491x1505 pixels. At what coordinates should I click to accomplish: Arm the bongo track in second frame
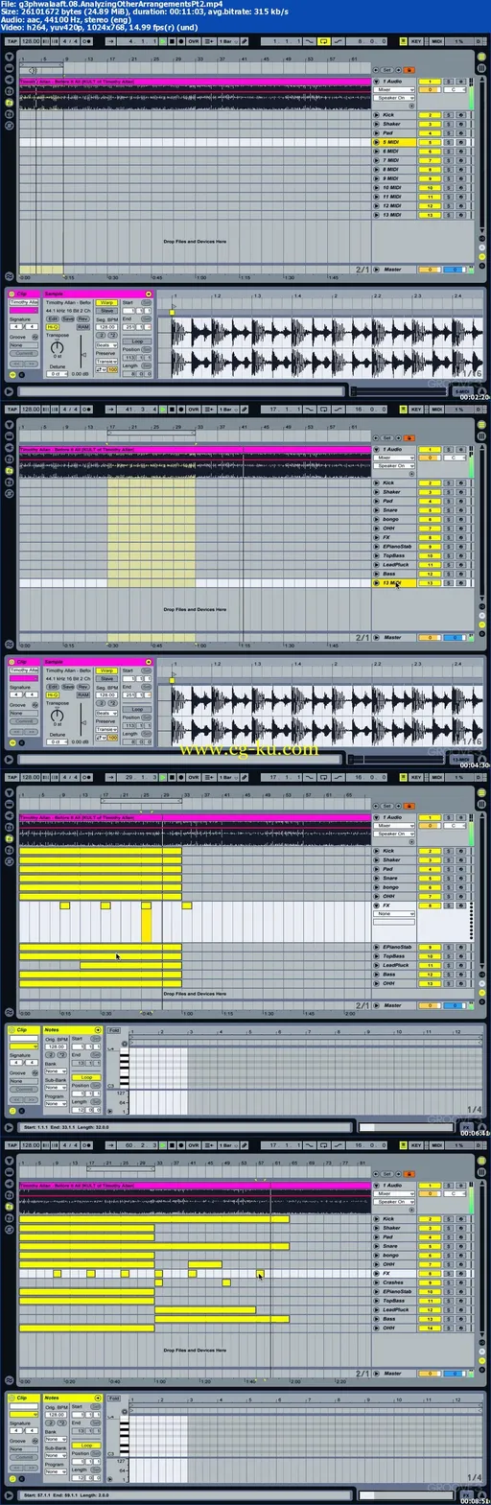(x=461, y=520)
